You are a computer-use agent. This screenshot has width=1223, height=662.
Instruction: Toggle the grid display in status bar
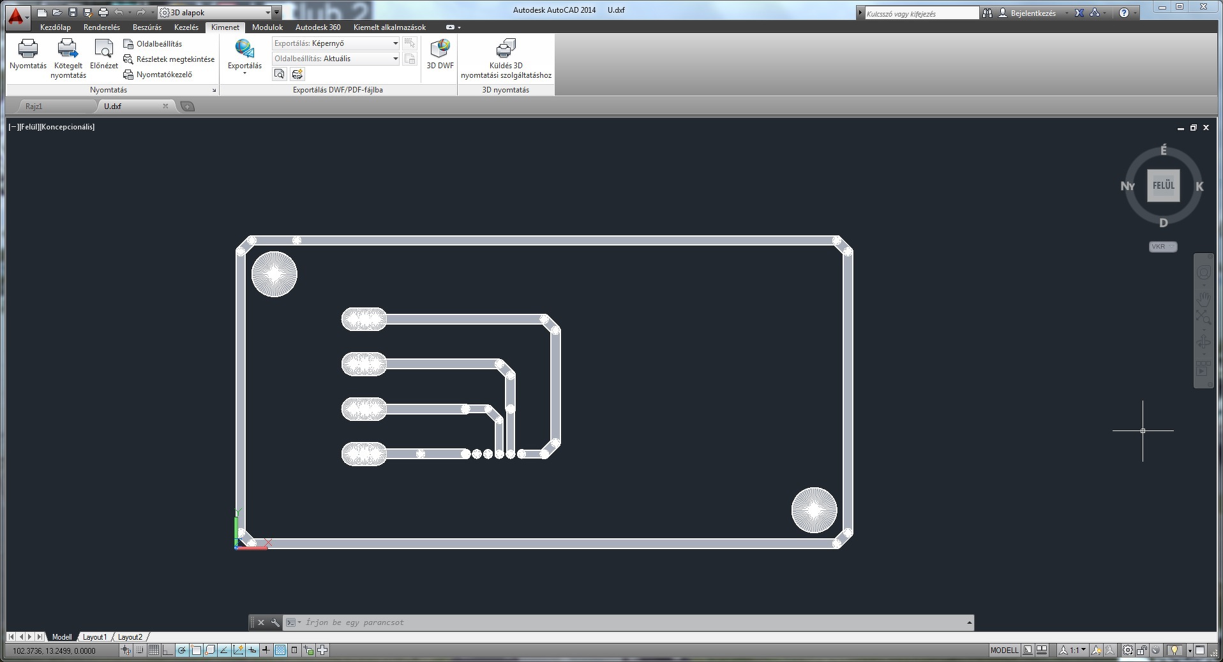[154, 651]
